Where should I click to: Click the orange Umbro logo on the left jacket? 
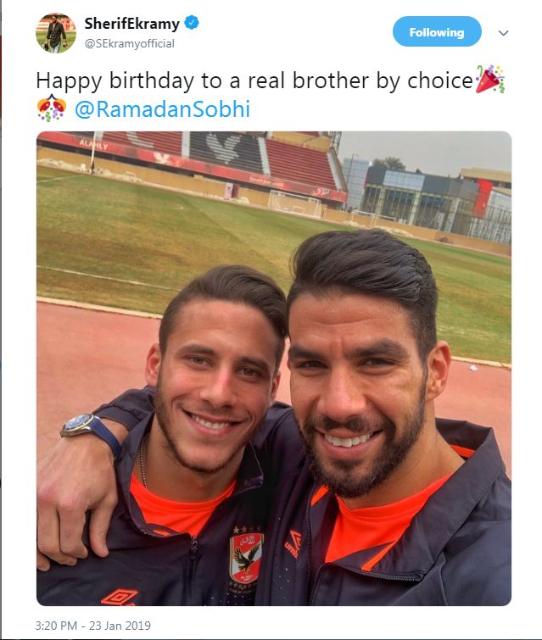click(120, 597)
